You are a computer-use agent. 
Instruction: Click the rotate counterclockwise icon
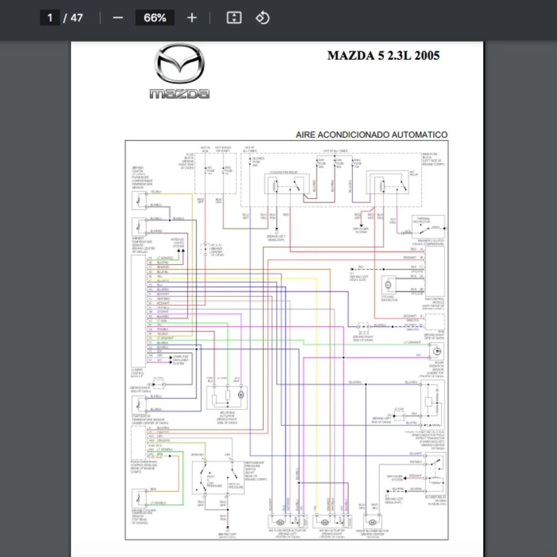pyautogui.click(x=263, y=18)
